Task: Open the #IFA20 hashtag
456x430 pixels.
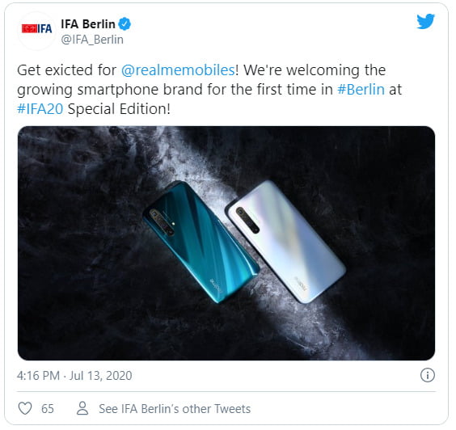Action: (x=40, y=109)
